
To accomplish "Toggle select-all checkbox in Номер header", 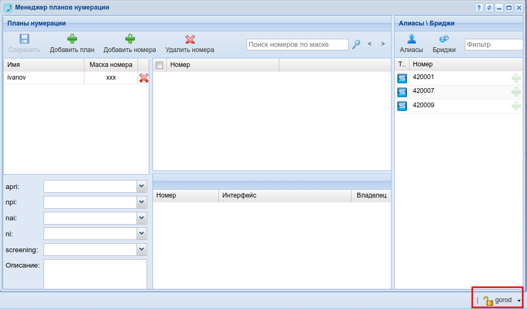I will [159, 65].
